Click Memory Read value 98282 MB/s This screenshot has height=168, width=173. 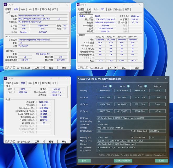pyautogui.click(x=105, y=90)
